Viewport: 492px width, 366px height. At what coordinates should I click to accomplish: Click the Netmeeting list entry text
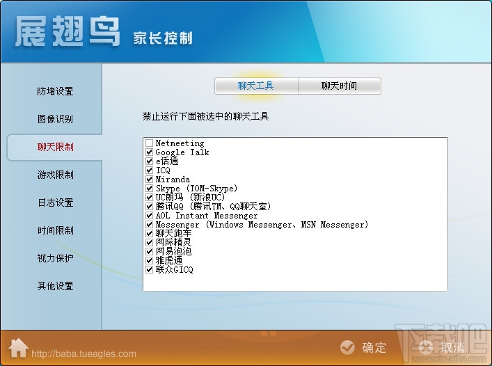click(x=180, y=143)
